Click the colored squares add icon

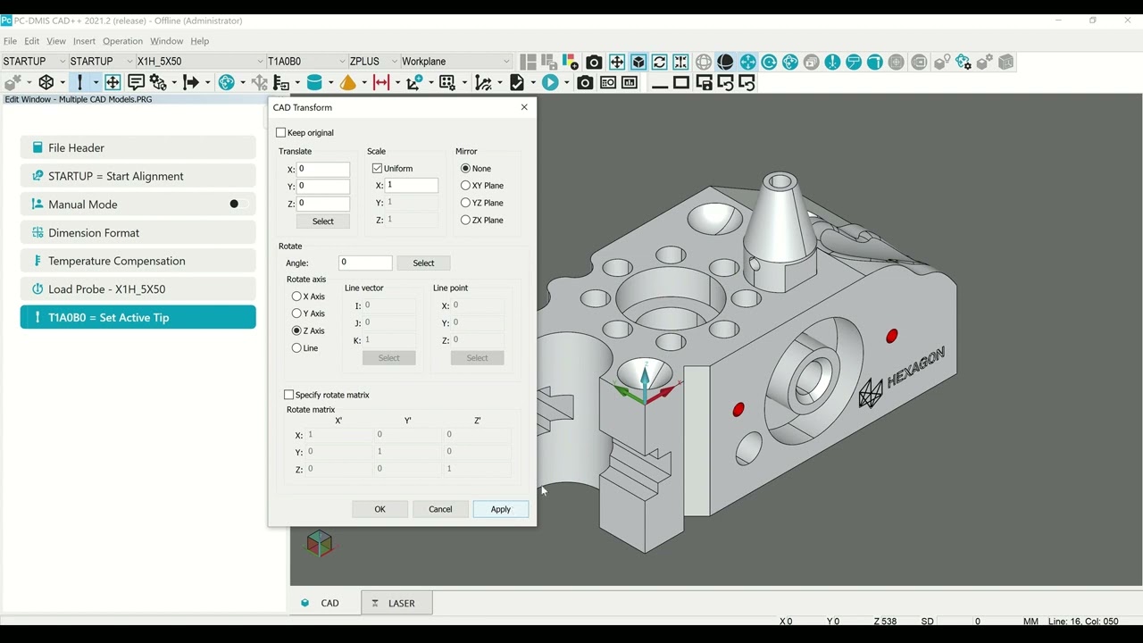point(571,63)
